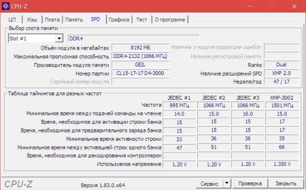The height and width of the screenshot is (190, 306).
Task: Click the JEDEC #1 column header
Action: pos(179,98)
